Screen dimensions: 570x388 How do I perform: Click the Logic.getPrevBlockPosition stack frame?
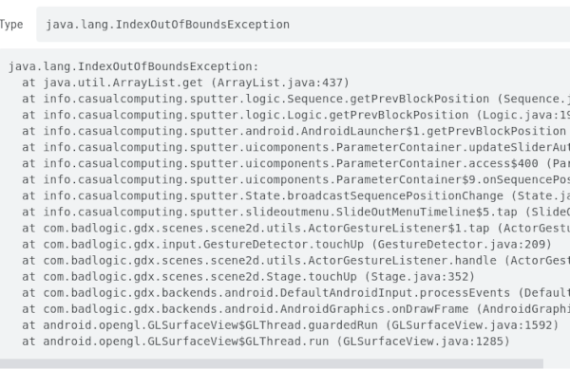(295, 115)
